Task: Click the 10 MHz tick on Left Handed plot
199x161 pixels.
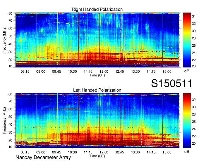Action: 10,147
